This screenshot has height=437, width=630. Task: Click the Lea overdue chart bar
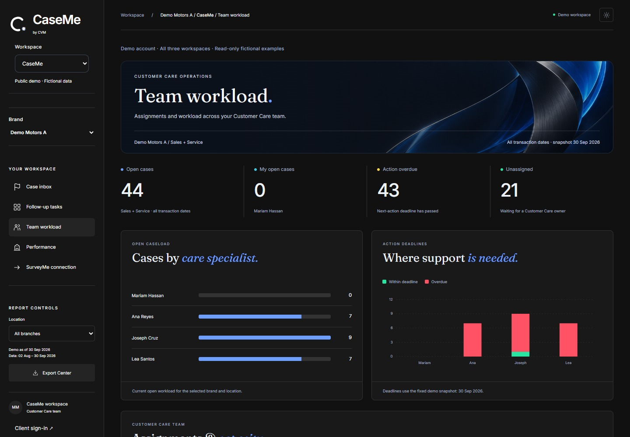point(568,340)
